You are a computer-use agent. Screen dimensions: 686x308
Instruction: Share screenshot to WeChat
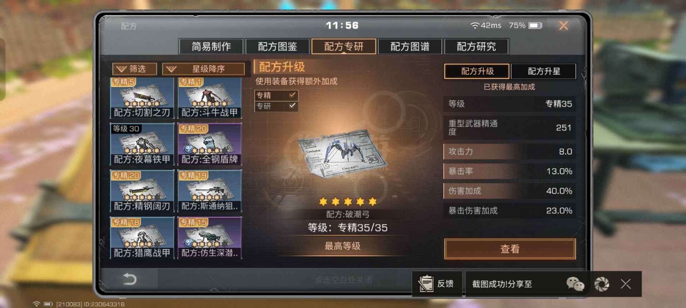point(575,284)
